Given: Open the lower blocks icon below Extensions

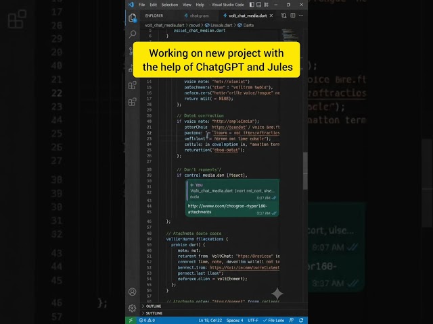Looking at the screenshot, I should tap(133, 102).
